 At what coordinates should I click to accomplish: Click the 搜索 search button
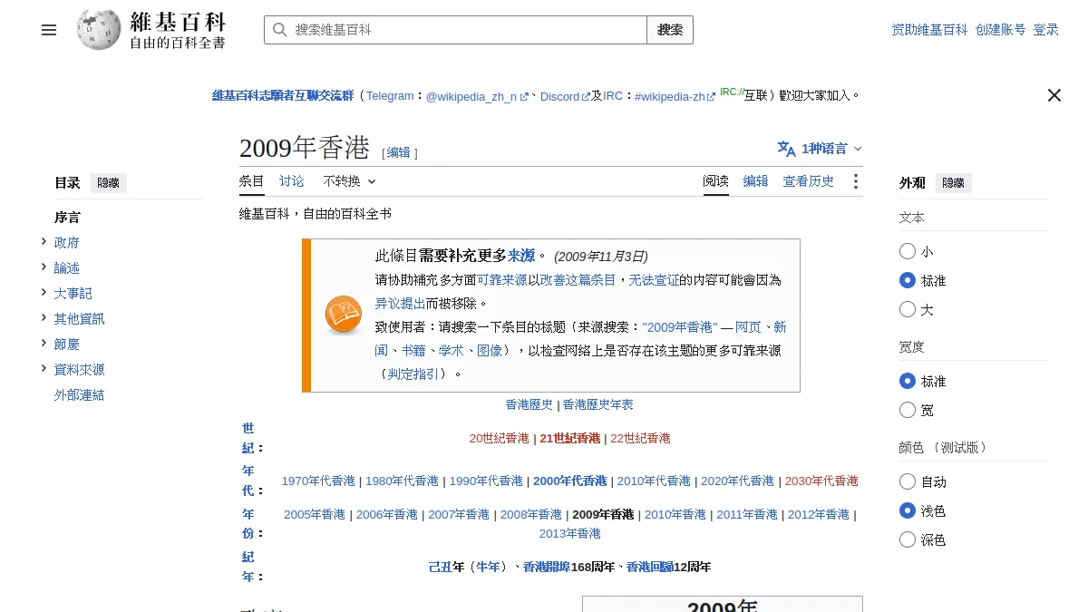670,30
